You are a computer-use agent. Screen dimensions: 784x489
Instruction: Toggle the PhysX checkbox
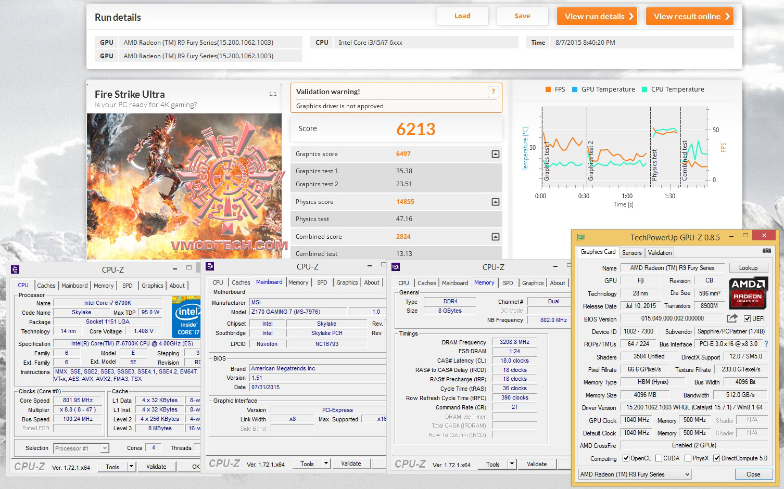[x=688, y=458]
